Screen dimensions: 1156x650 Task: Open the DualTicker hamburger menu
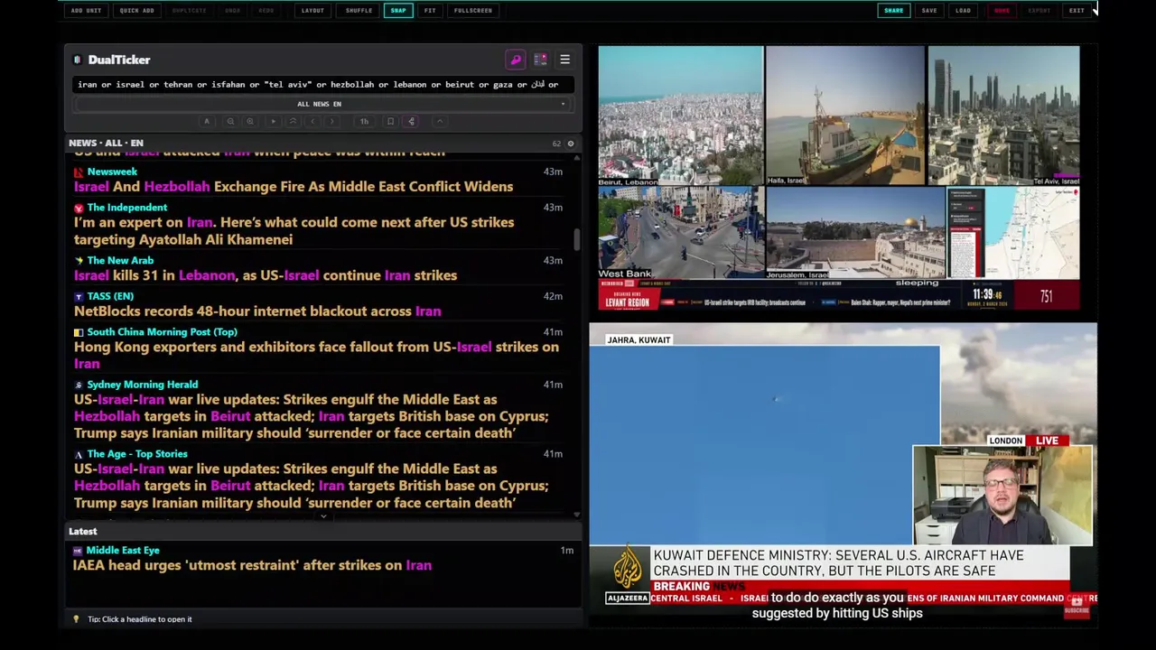pyautogui.click(x=564, y=60)
